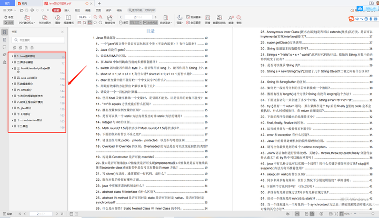379x218 pixels.
Task: Start slideshow with 播放 button
Action: pos(57,19)
